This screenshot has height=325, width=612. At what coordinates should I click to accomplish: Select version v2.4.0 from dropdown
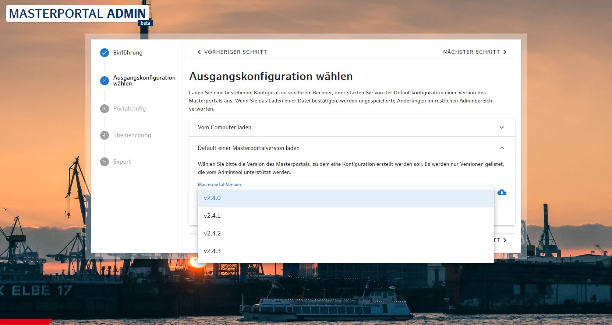click(x=346, y=198)
